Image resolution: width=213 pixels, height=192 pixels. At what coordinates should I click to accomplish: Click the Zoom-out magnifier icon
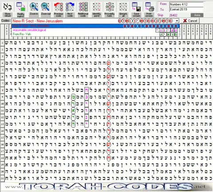coord(45,7)
